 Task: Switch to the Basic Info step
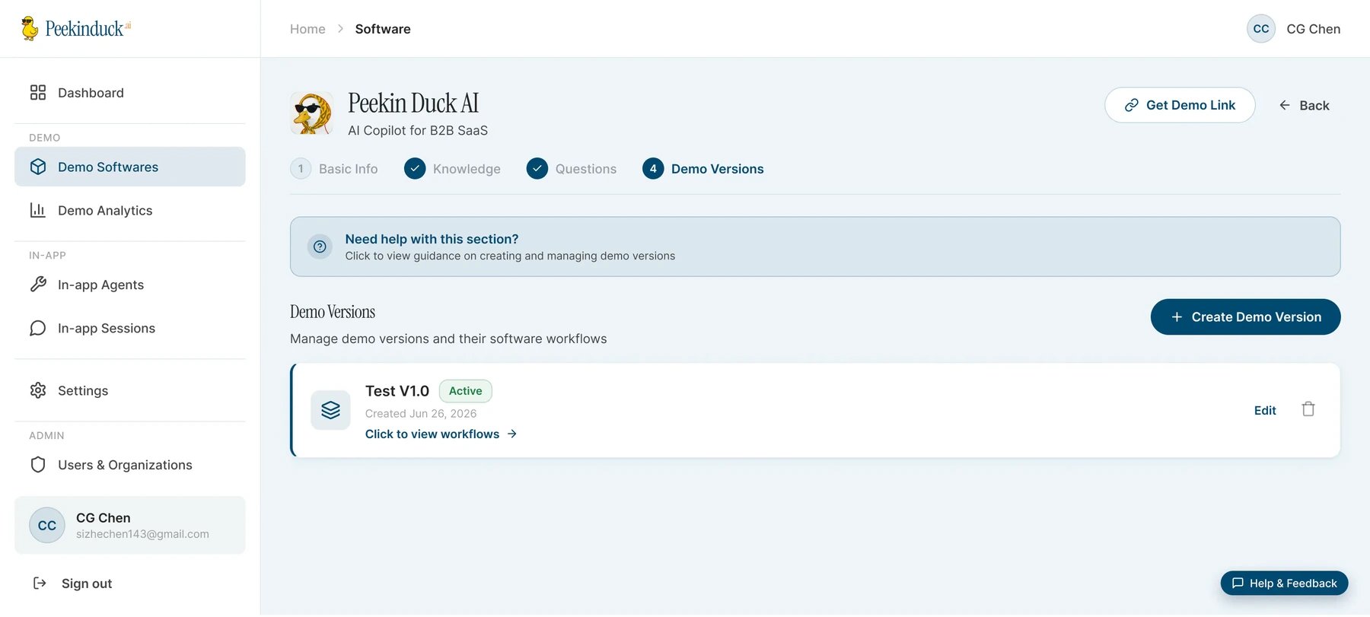(x=334, y=169)
